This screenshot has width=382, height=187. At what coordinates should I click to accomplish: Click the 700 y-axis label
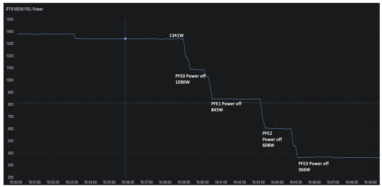point(11,117)
